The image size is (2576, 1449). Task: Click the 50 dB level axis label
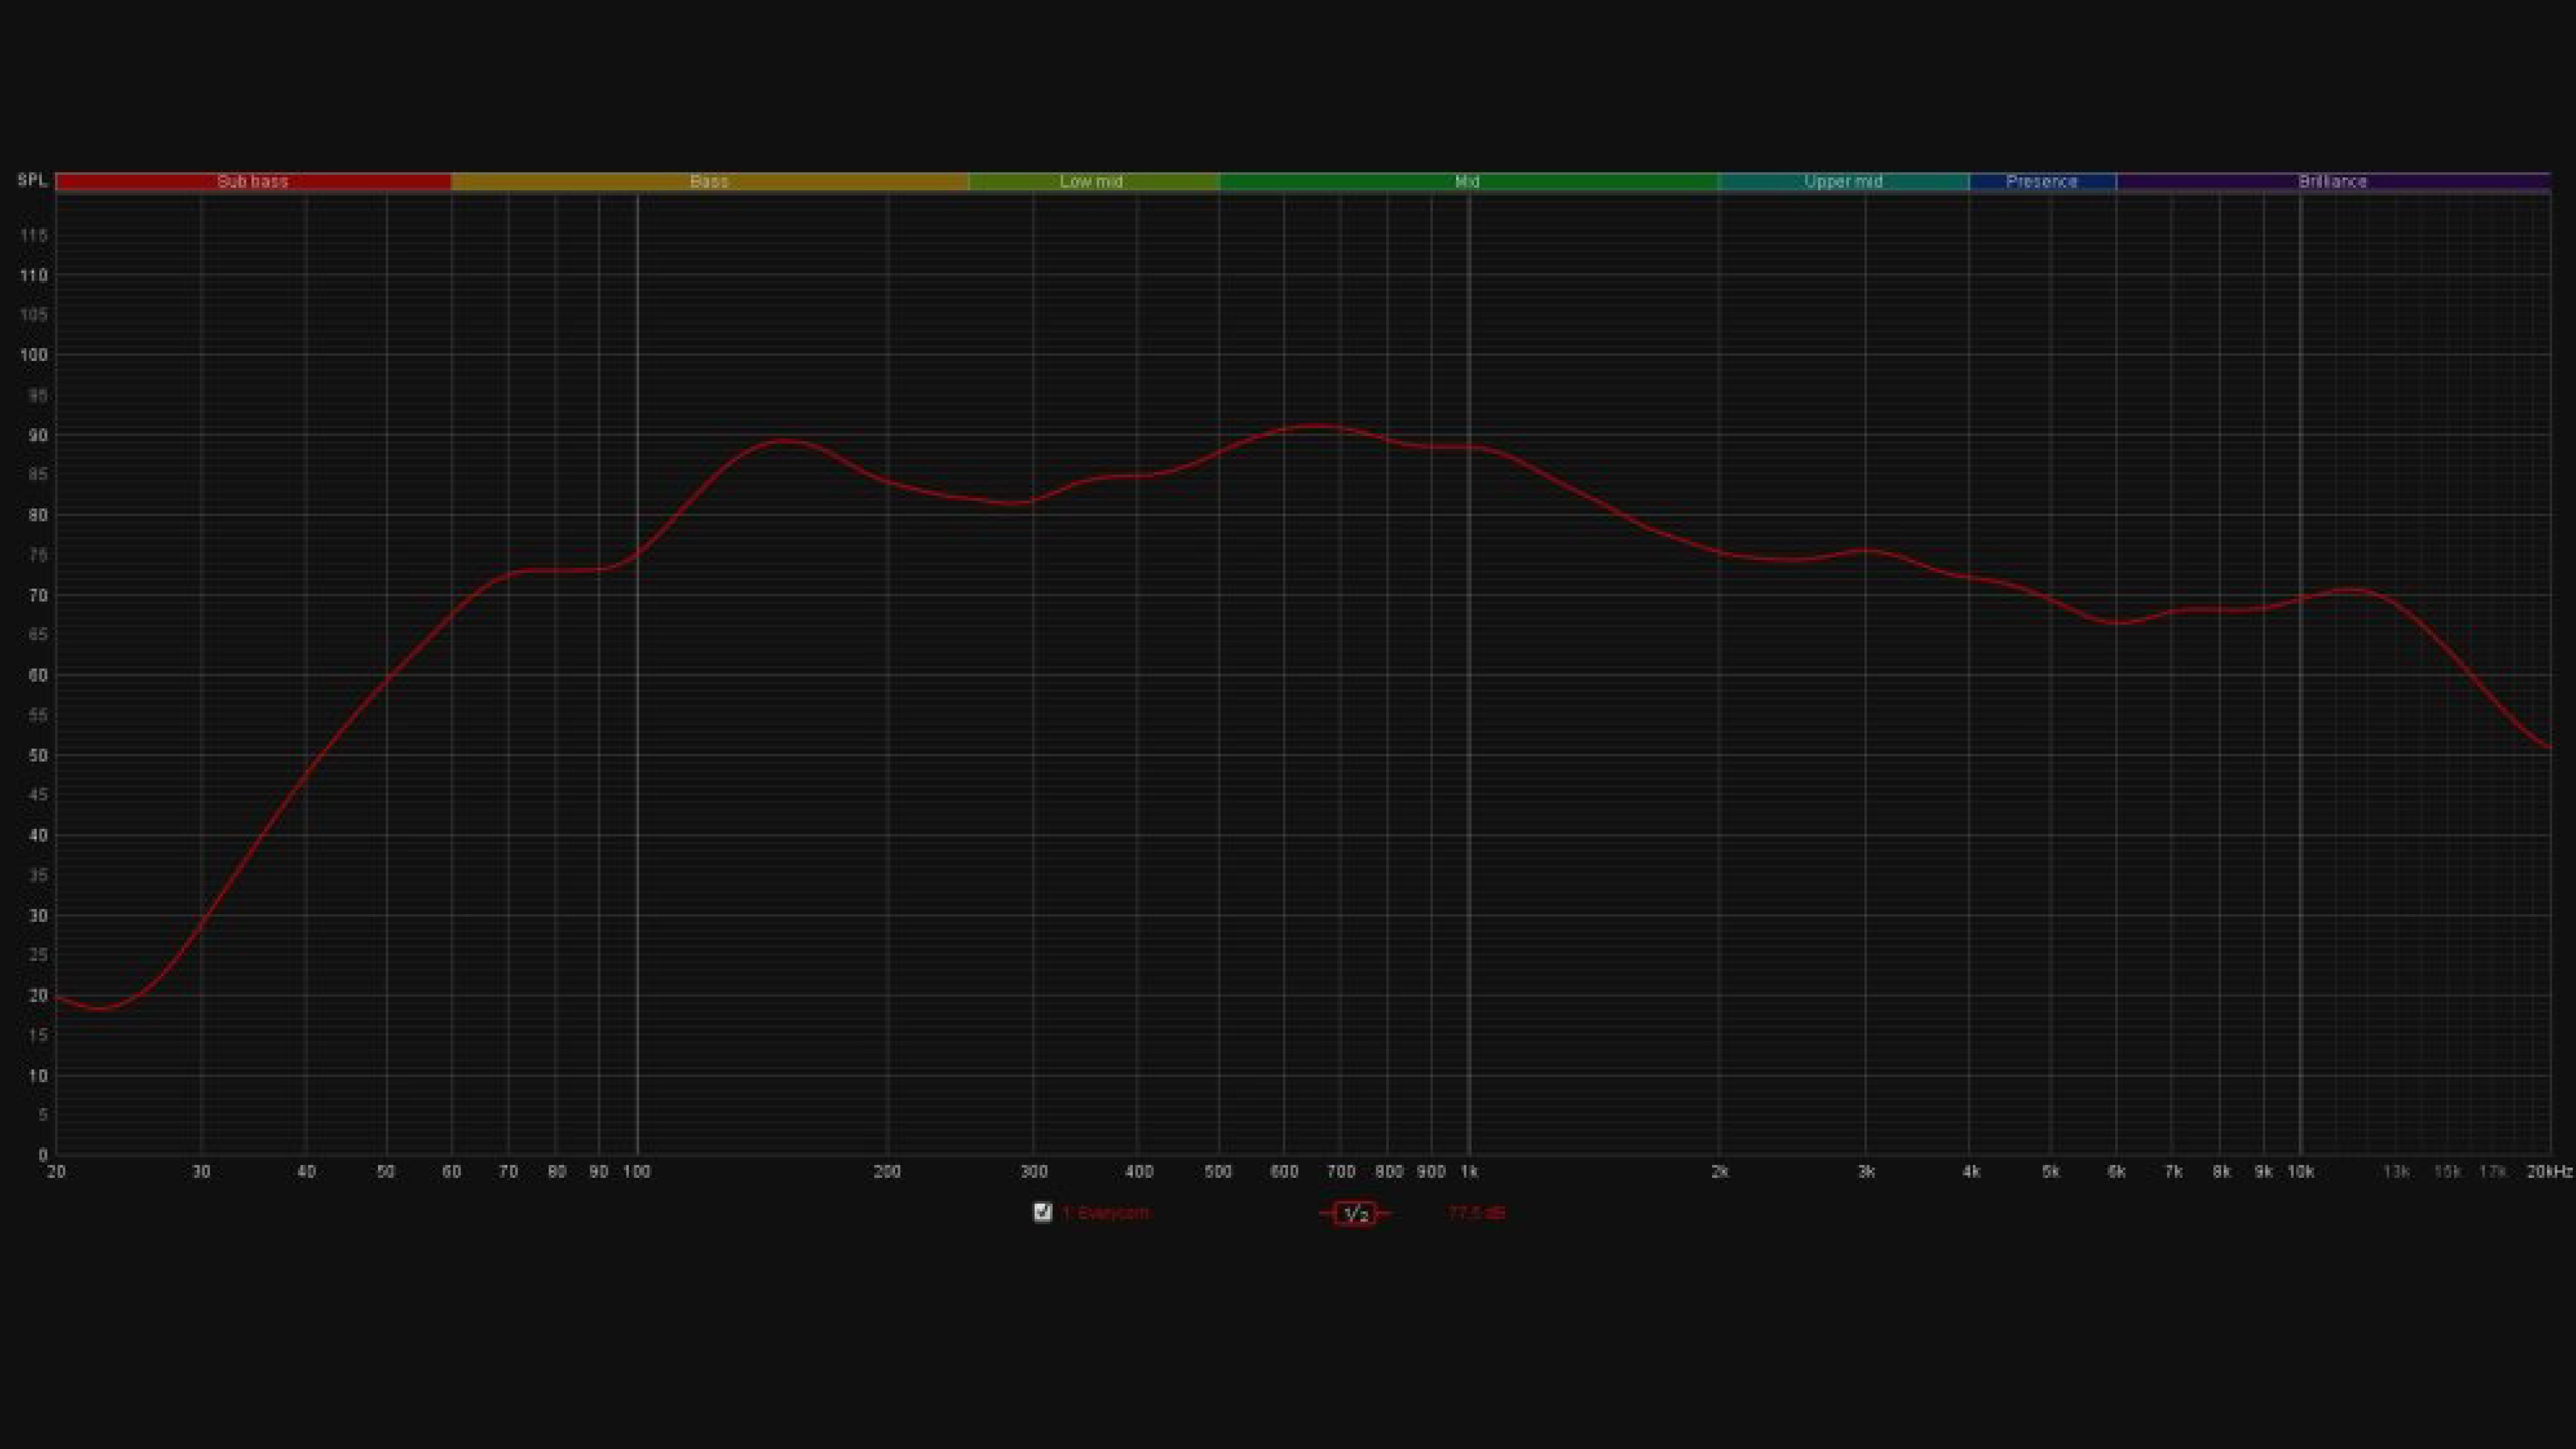pyautogui.click(x=38, y=755)
